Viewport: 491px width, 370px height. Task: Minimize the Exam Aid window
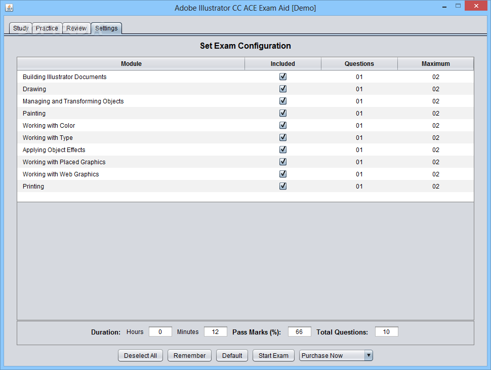tap(444, 6)
